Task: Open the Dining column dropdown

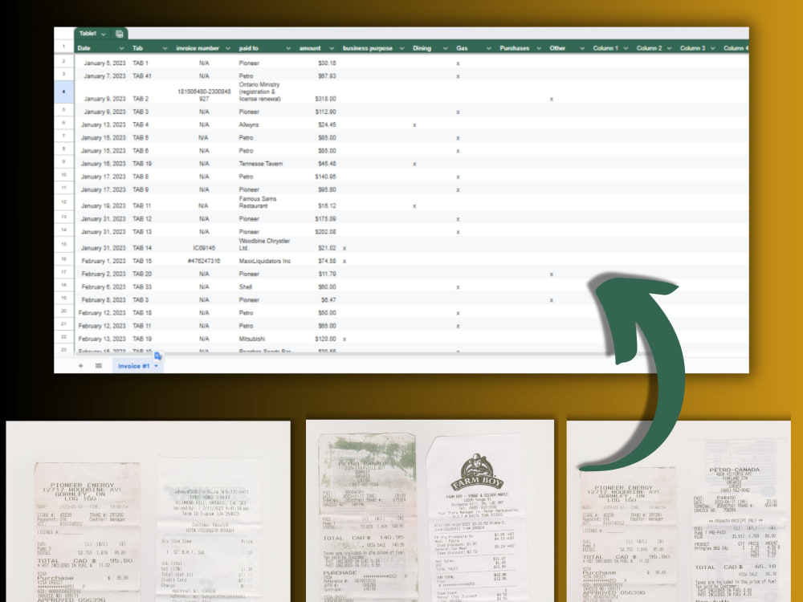Action: (445, 48)
